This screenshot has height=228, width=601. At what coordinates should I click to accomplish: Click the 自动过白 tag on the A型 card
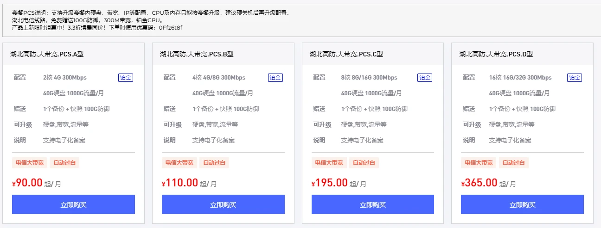click(65, 163)
